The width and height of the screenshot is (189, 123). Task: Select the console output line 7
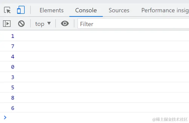13,46
